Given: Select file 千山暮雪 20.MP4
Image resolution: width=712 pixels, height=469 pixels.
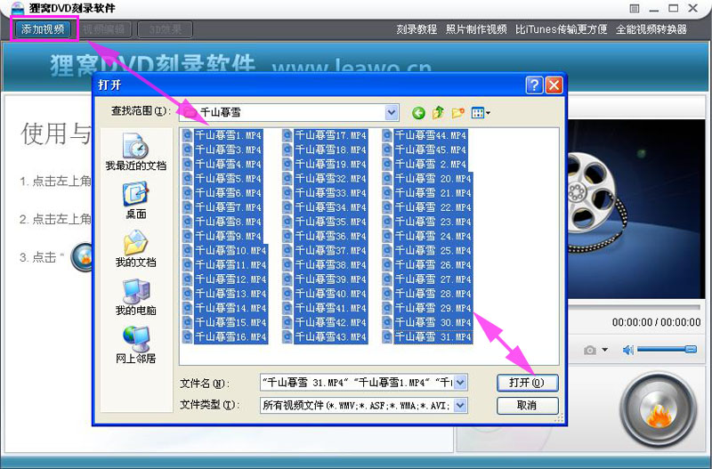Looking at the screenshot, I should (x=433, y=178).
